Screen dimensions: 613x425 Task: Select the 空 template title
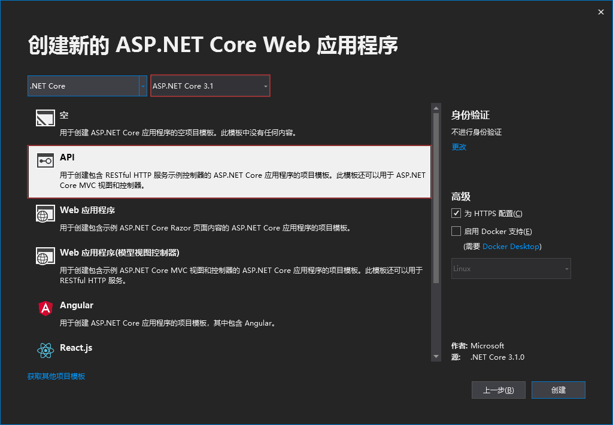click(64, 115)
